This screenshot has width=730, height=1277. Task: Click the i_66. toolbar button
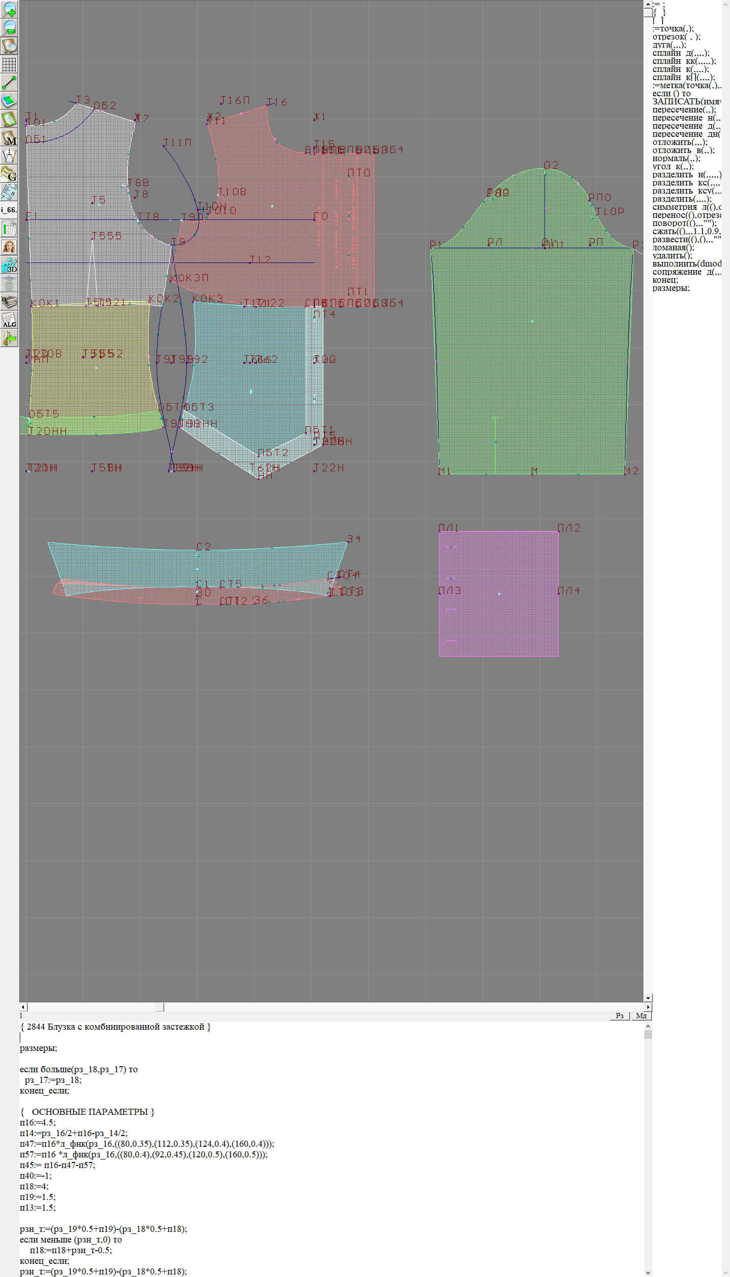point(9,210)
